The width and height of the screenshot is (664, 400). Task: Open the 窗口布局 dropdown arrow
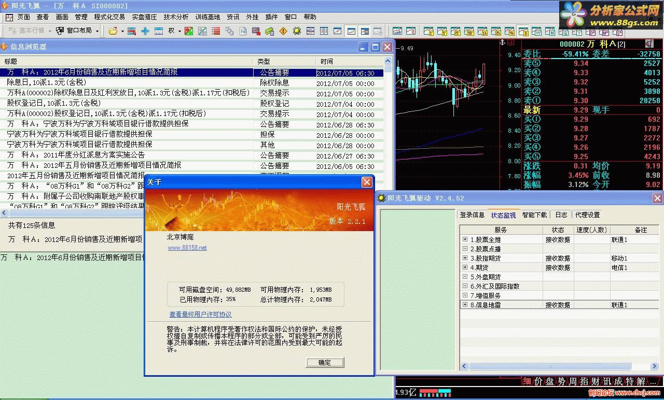[97, 31]
